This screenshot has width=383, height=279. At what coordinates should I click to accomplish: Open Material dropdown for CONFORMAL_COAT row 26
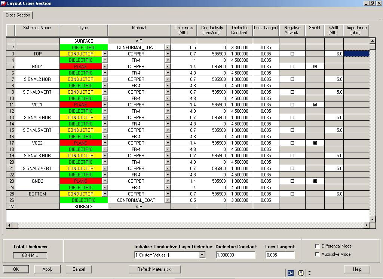(168, 200)
